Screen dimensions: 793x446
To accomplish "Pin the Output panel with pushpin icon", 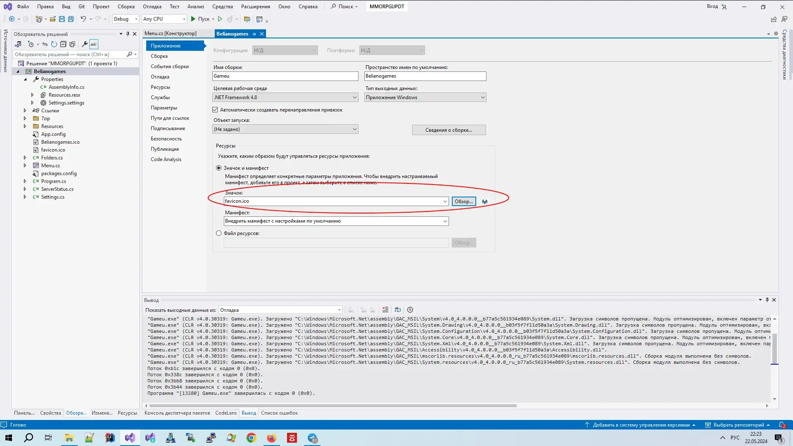I will coord(767,300).
